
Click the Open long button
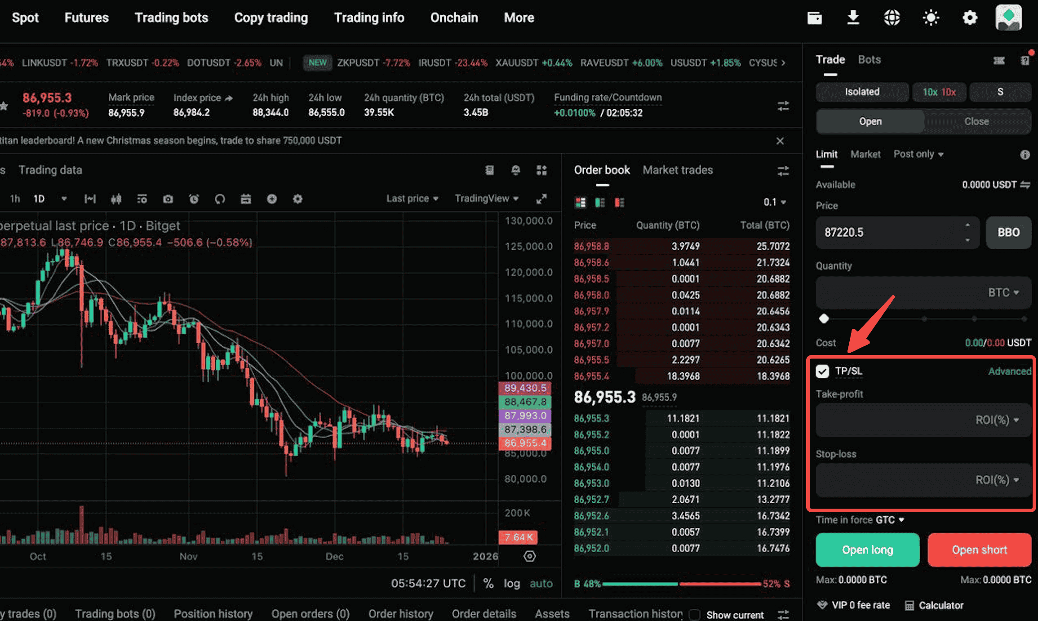tap(867, 550)
